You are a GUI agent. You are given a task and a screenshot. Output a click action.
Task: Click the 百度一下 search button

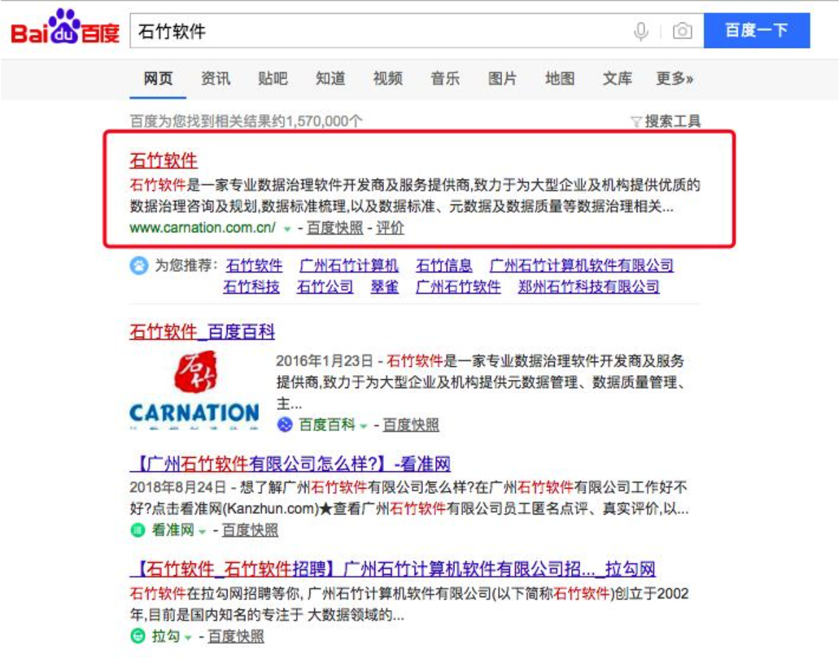tap(756, 31)
